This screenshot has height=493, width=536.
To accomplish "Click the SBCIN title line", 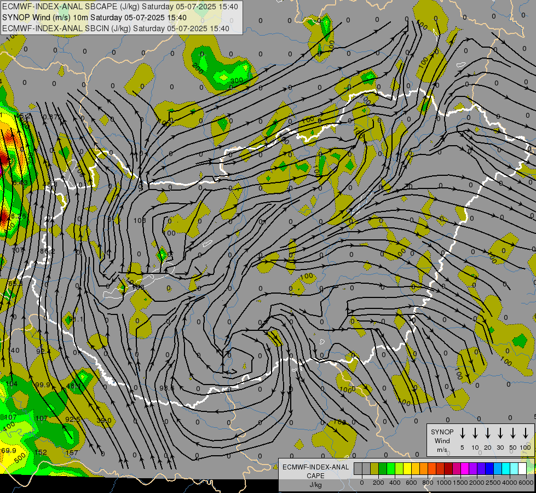I will [x=116, y=28].
